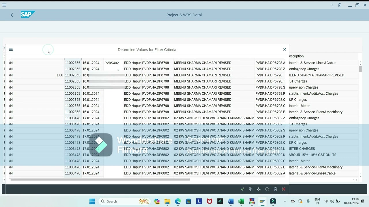Click the circled minus exclude icon
The height and width of the screenshot is (207, 369).
(267, 189)
